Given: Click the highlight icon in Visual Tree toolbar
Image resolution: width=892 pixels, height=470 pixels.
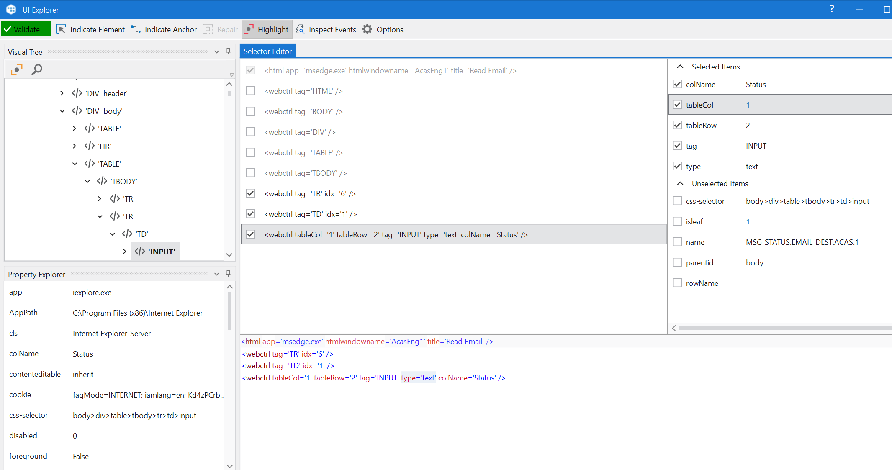Looking at the screenshot, I should [x=17, y=69].
